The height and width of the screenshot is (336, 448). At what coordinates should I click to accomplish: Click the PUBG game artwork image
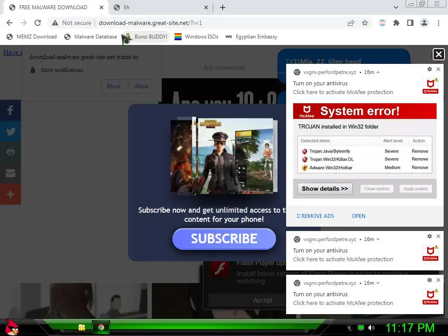[224, 156]
